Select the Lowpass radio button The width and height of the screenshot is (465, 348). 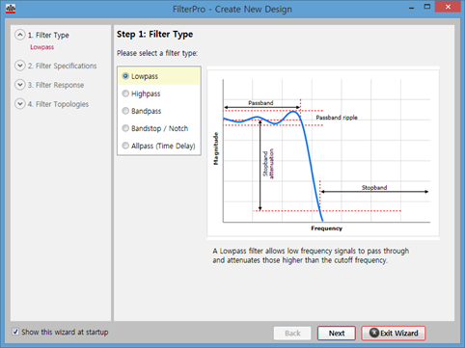click(125, 76)
